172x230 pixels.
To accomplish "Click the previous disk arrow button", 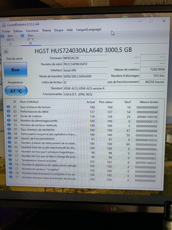I will point(6,52).
